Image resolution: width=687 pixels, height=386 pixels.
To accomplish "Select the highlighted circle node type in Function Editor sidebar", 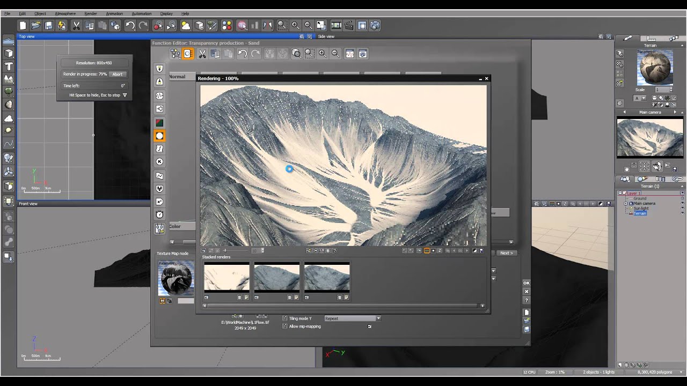I will click(159, 136).
